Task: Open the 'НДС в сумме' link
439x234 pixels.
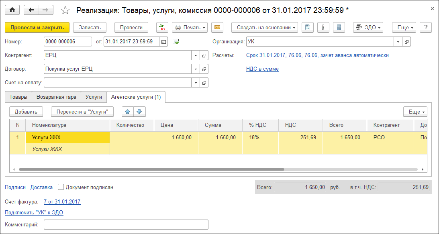Action: point(262,69)
